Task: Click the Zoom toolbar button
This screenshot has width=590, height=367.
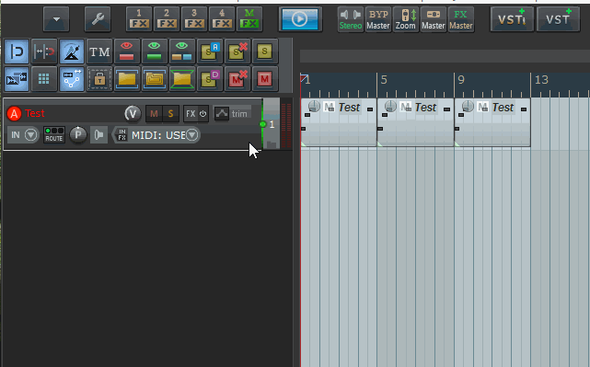Action: [x=405, y=19]
